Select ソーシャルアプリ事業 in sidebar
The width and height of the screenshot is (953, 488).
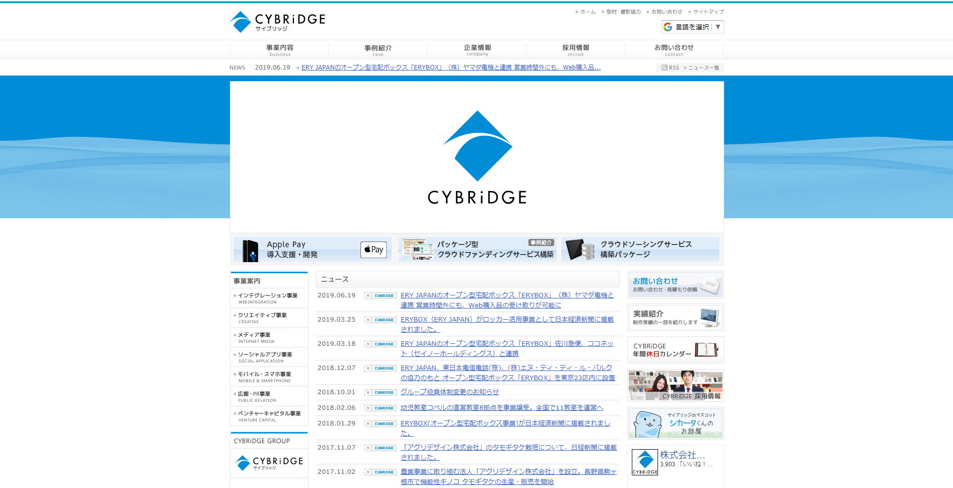click(269, 357)
